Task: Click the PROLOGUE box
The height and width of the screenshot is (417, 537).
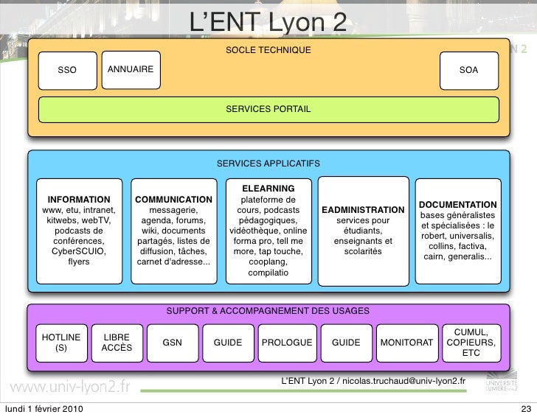Action: (287, 343)
